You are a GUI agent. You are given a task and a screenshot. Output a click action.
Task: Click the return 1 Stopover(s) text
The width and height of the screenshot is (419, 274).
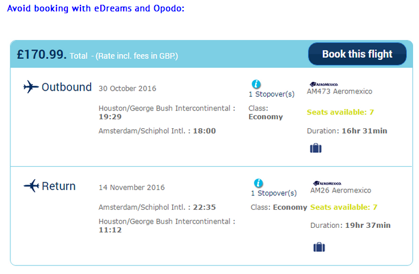coord(274,193)
